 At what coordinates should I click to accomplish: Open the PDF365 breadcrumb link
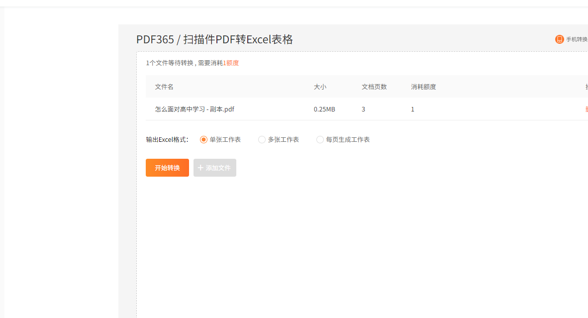[x=155, y=40]
